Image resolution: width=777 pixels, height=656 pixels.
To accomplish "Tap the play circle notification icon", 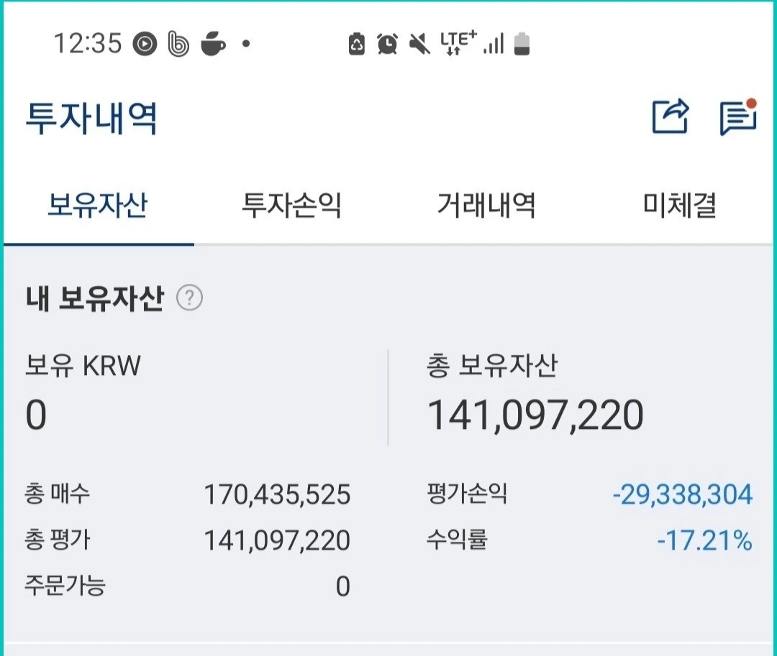I will [145, 44].
